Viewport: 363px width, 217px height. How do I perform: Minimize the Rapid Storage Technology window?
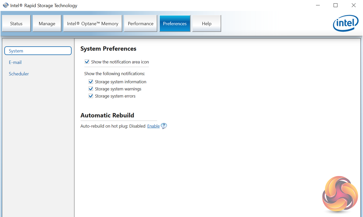tap(318, 5)
